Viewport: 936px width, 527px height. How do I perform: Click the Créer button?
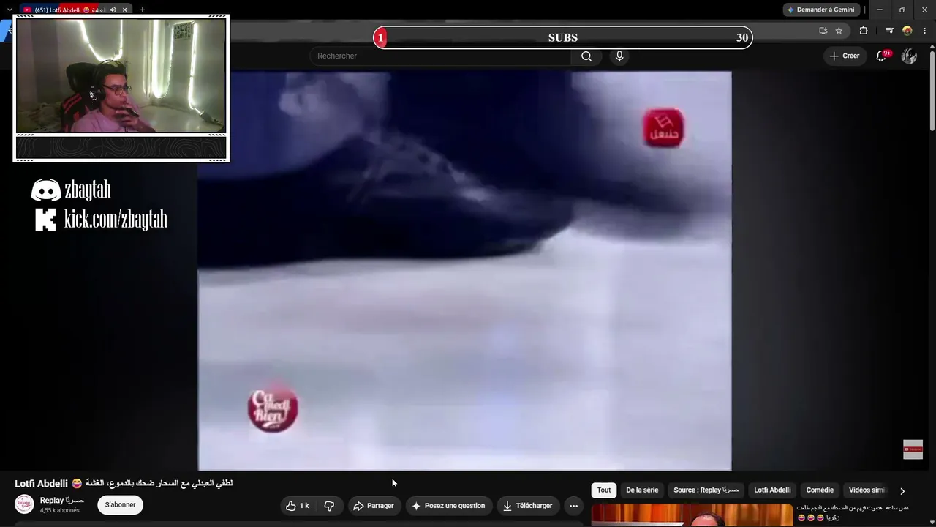point(845,56)
